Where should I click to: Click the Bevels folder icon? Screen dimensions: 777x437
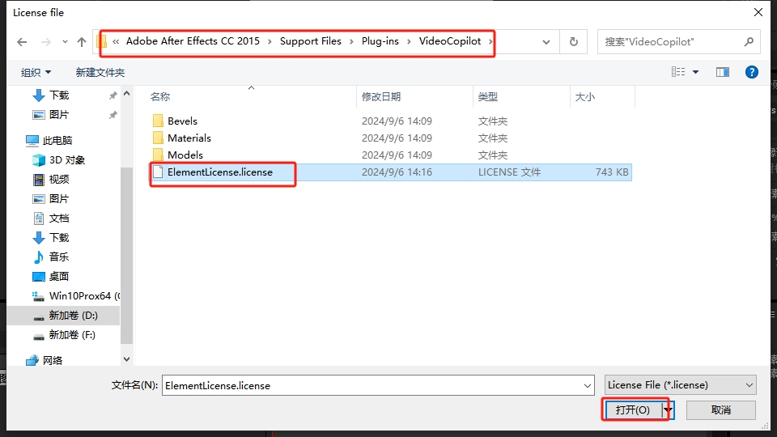(158, 121)
